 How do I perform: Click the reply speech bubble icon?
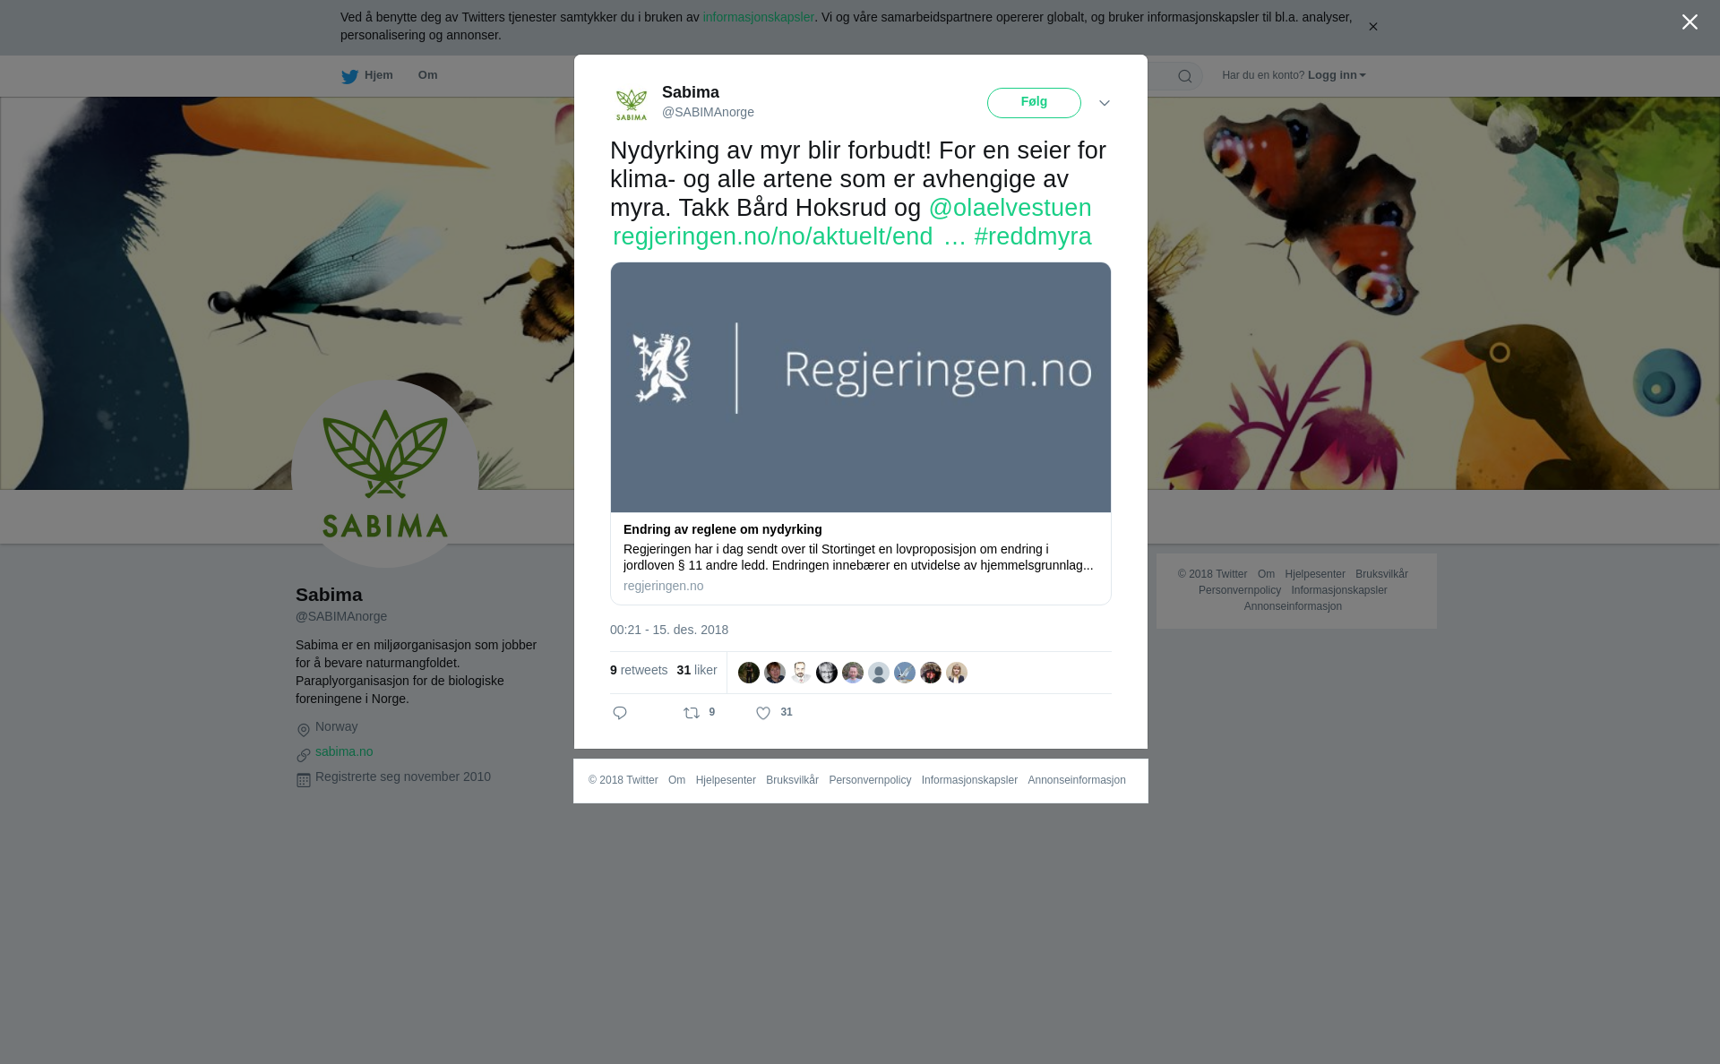[x=620, y=713]
